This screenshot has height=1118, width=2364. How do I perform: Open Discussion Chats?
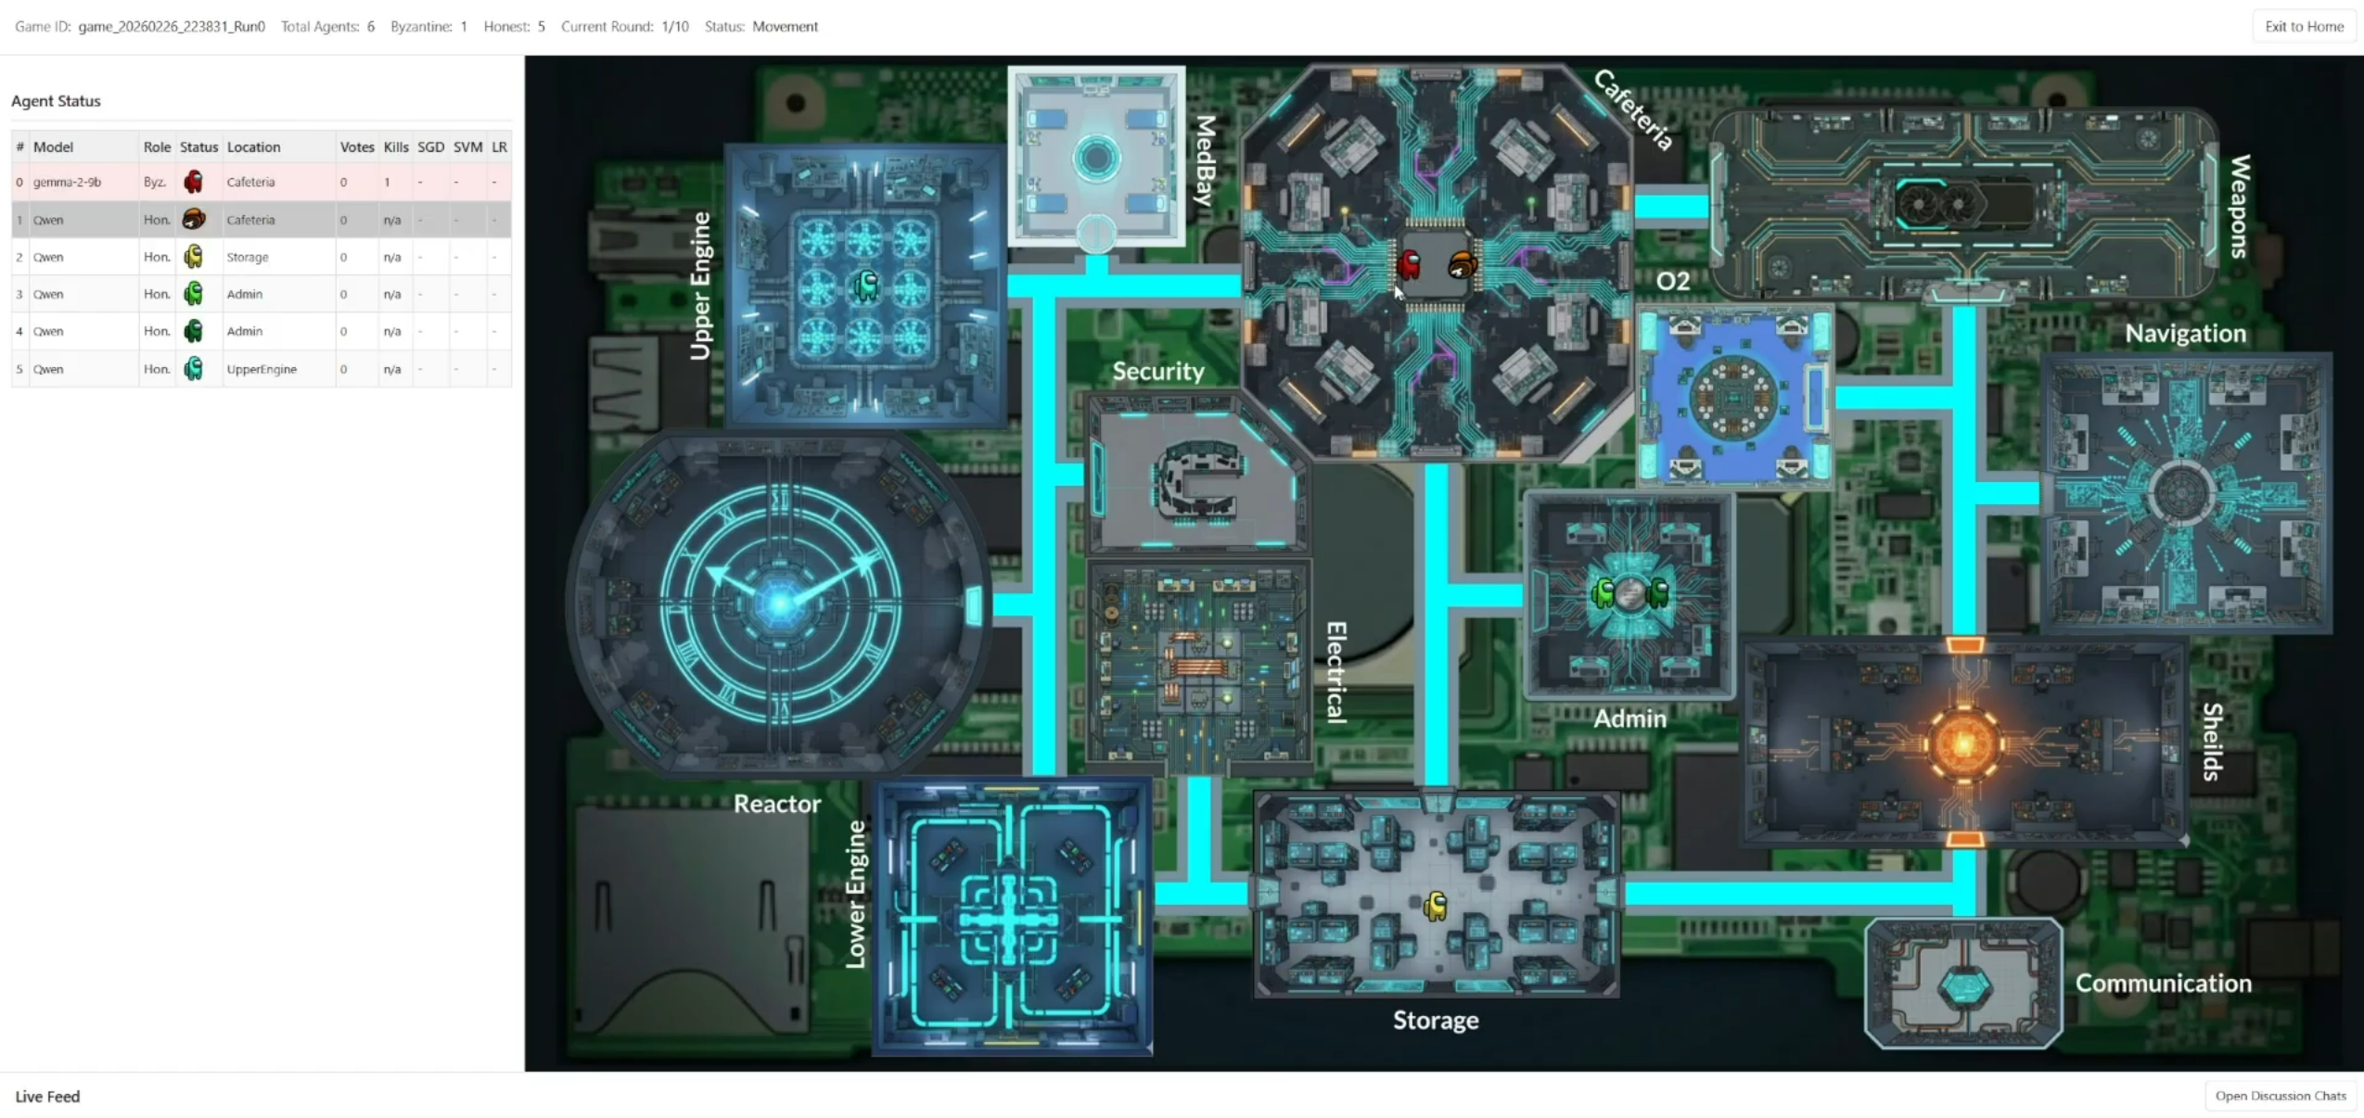(x=2280, y=1096)
